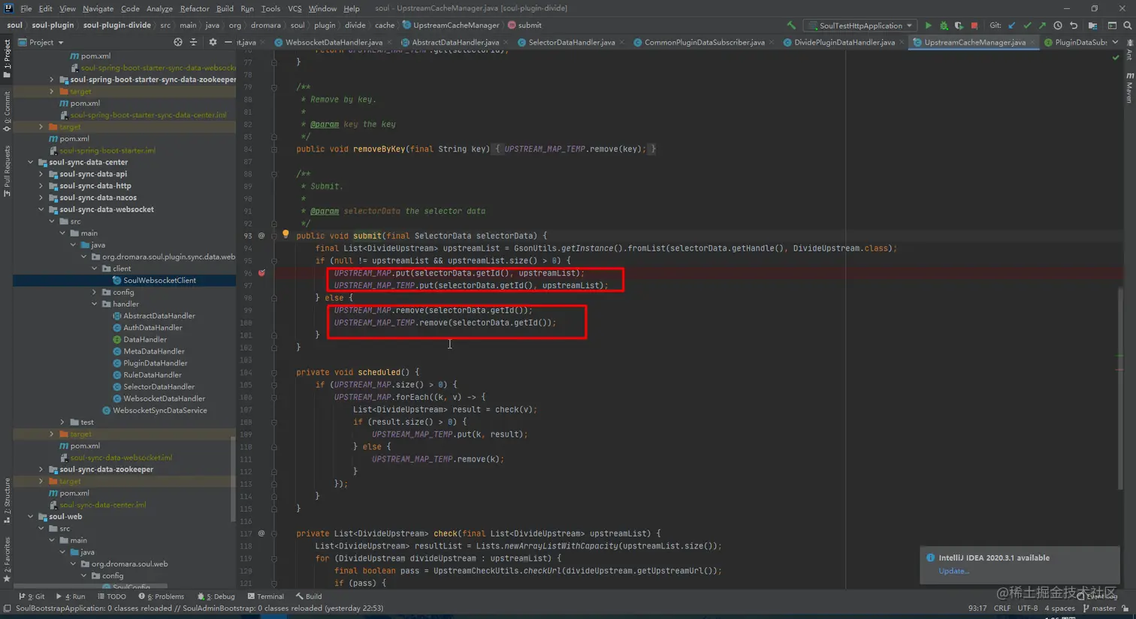This screenshot has width=1136, height=619.
Task: Click the CRLF line separator in status bar
Action: (x=1002, y=608)
